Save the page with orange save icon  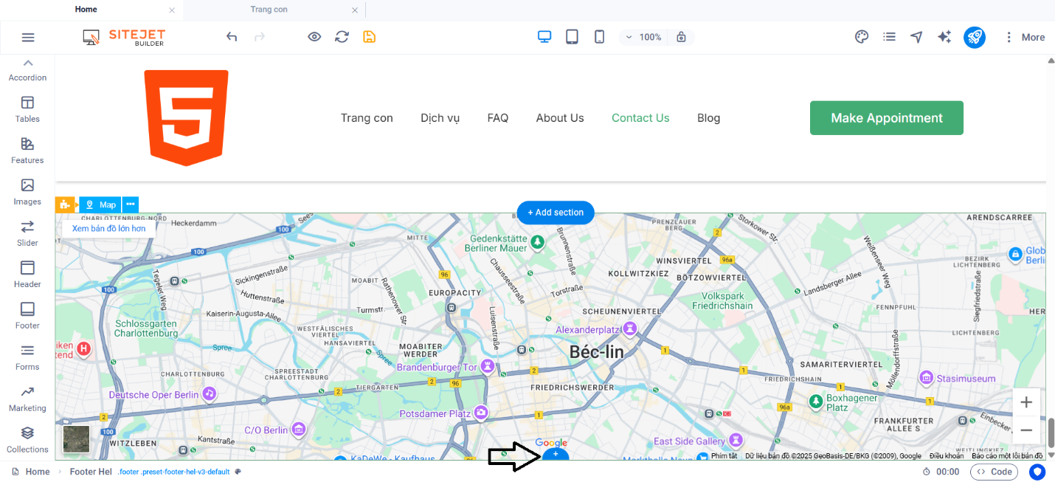coord(370,37)
